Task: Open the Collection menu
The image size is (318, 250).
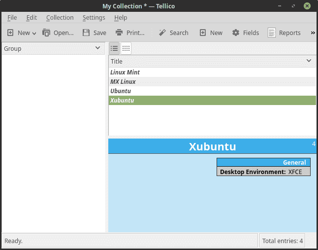Action: point(60,18)
